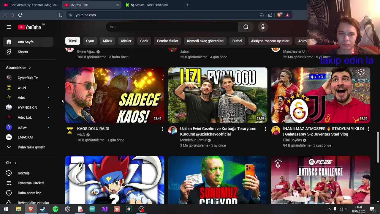Expand the Siz section arrow
This screenshot has width=380, height=214.
click(x=15, y=163)
